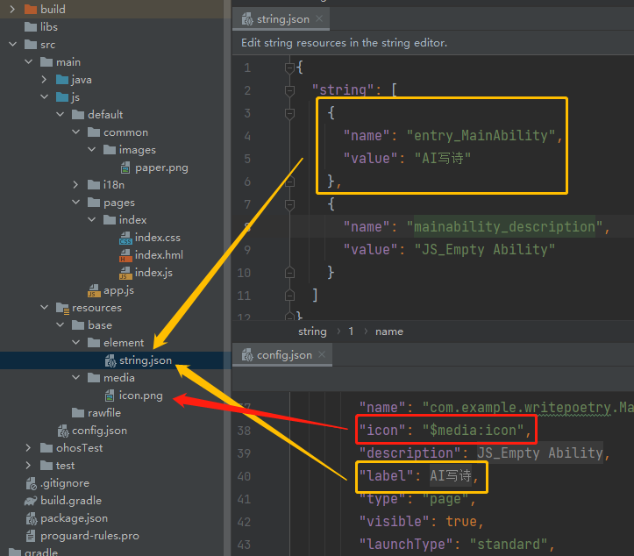Expand the i18n folder chevron

[x=75, y=185]
